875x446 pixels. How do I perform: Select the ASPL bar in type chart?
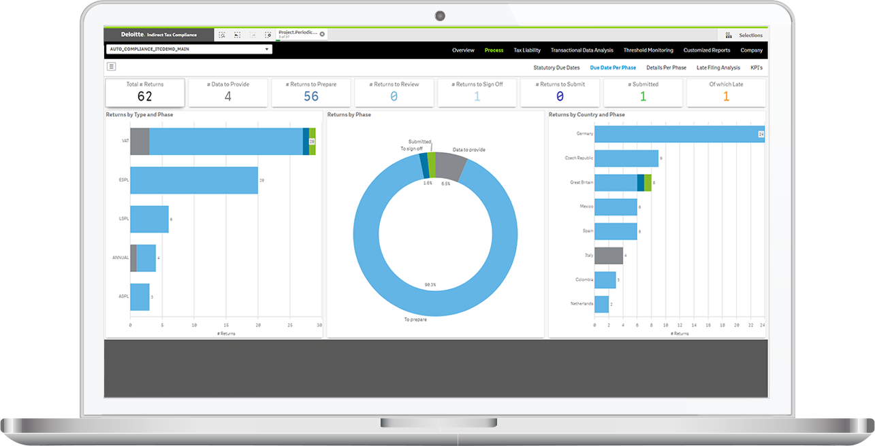click(140, 297)
